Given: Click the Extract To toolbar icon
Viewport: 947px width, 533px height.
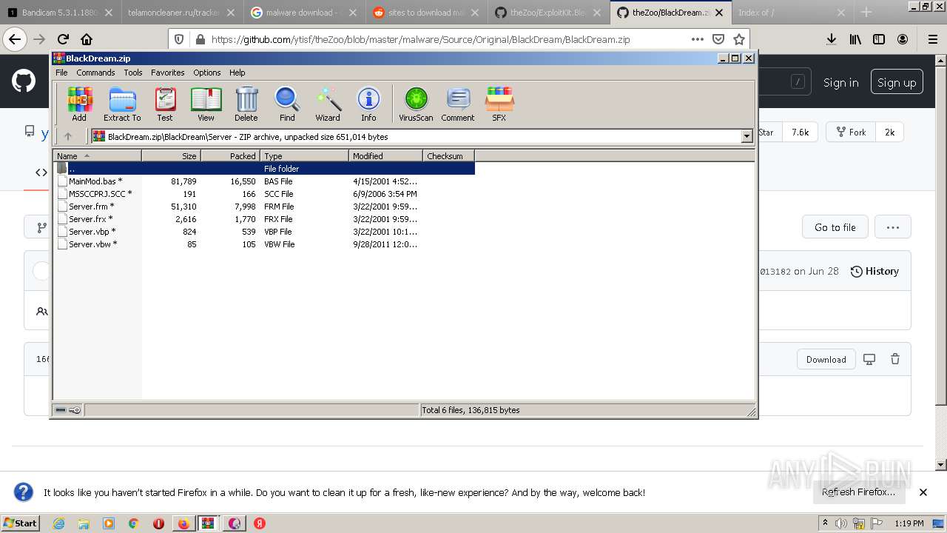Looking at the screenshot, I should pos(122,104).
